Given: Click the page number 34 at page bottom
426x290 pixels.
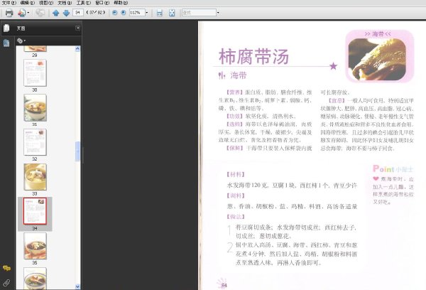Looking at the screenshot, I should 224,285.
